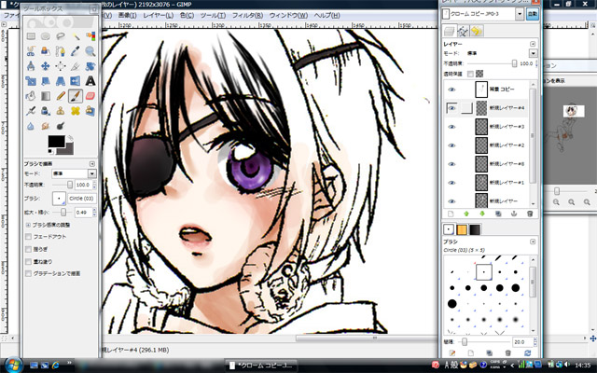Select the Rectangle Select tool
Screen dimensions: 597x373
(x=31, y=36)
